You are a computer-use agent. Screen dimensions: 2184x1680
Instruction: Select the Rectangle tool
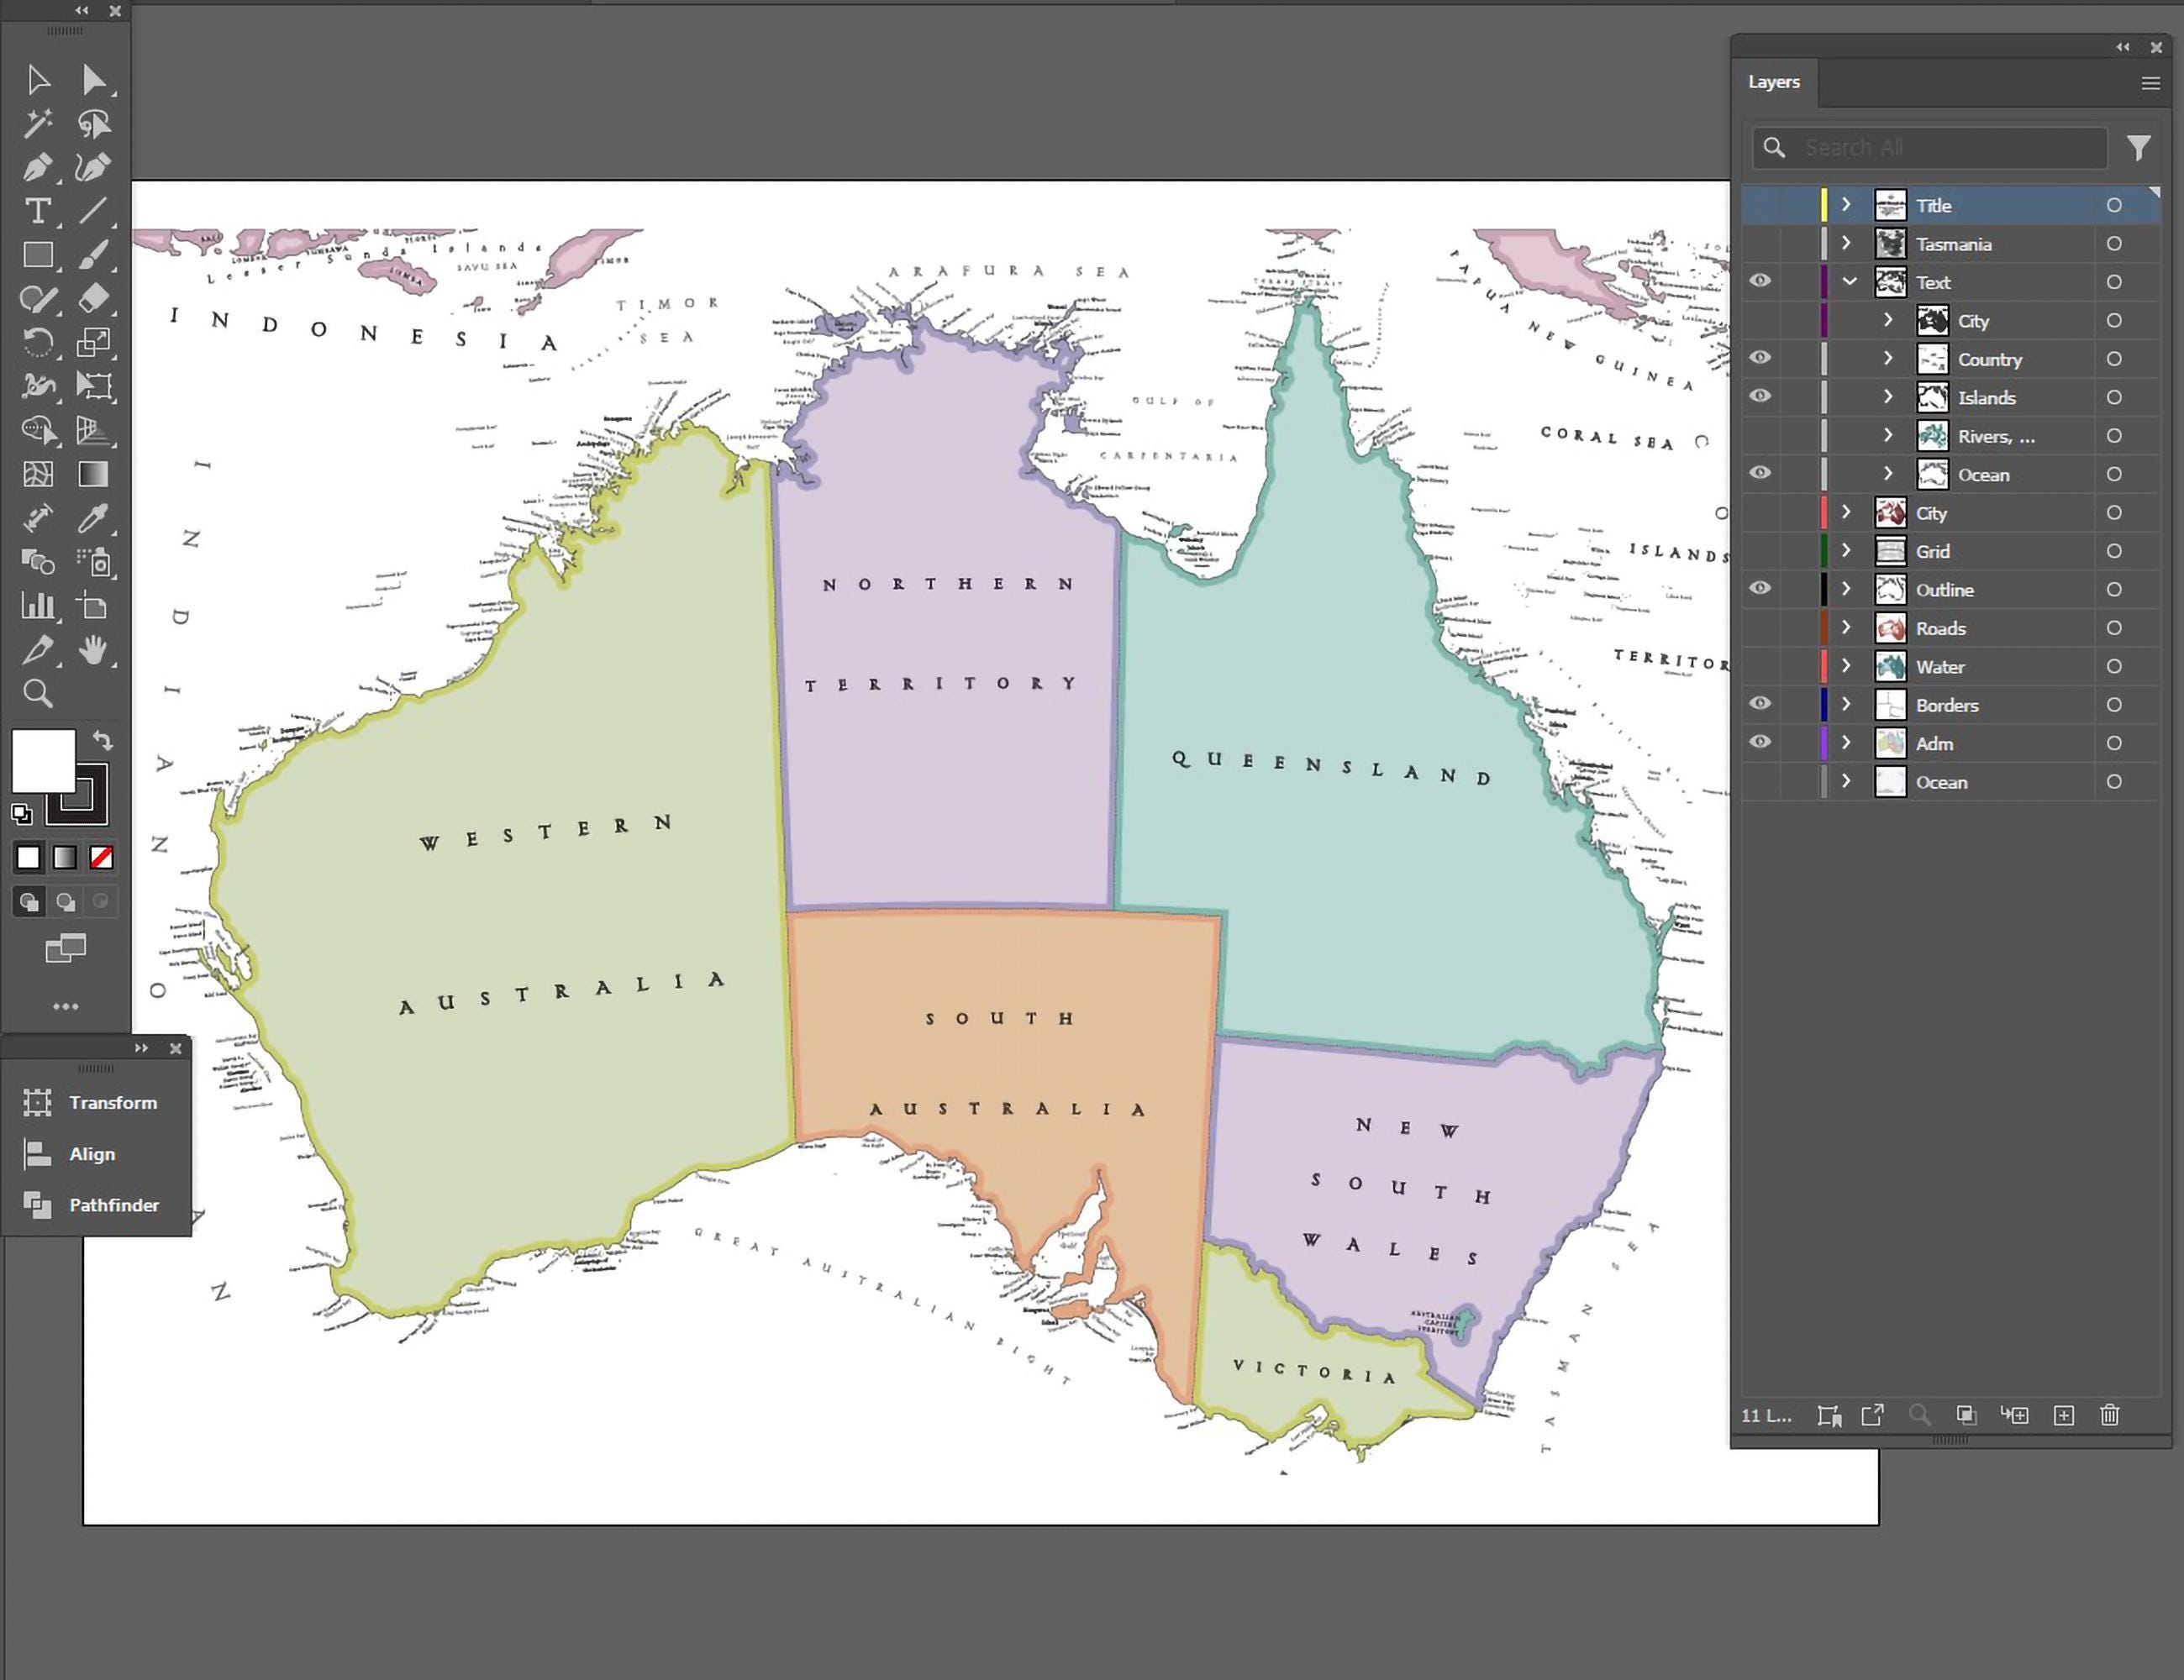(38, 255)
